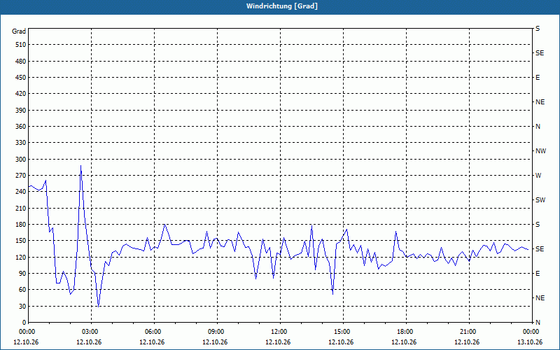Click the NW compass direction label
Viewport: 560px width, 350px height.
540,151
